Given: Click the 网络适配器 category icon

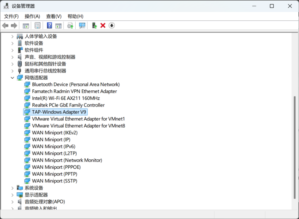Looking at the screenshot, I should coord(20,78).
